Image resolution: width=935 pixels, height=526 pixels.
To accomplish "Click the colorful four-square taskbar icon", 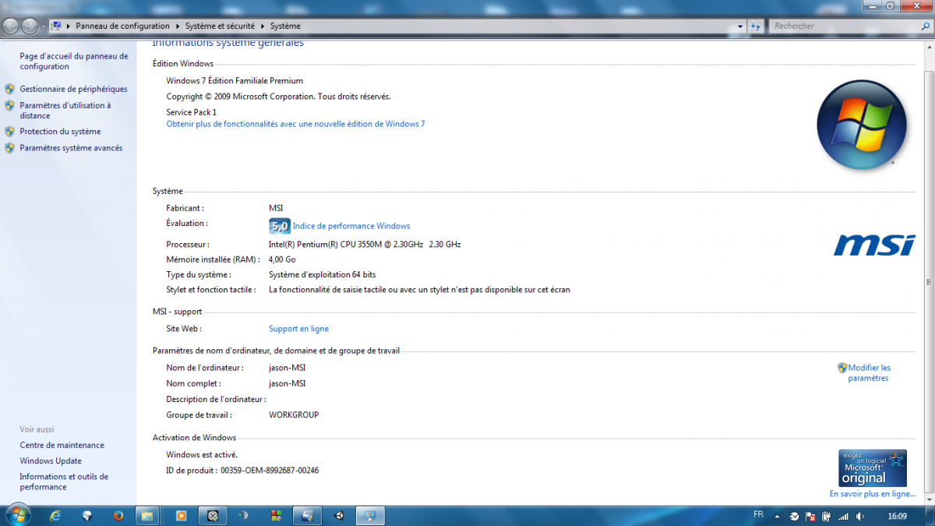I will 276,516.
